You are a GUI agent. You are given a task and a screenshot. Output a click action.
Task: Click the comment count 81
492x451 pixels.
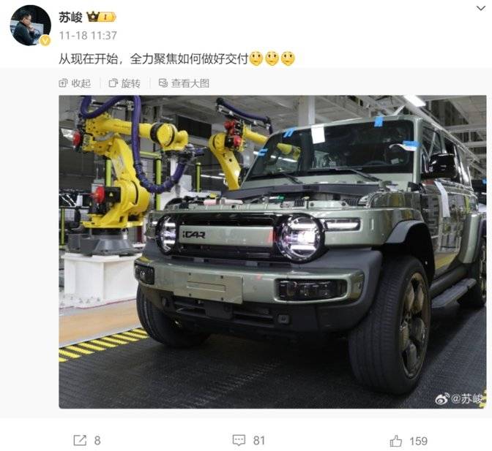click(259, 441)
